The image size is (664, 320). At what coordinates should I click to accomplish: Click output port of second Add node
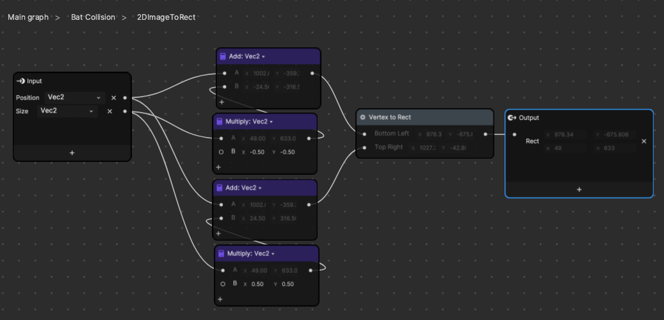pos(309,204)
